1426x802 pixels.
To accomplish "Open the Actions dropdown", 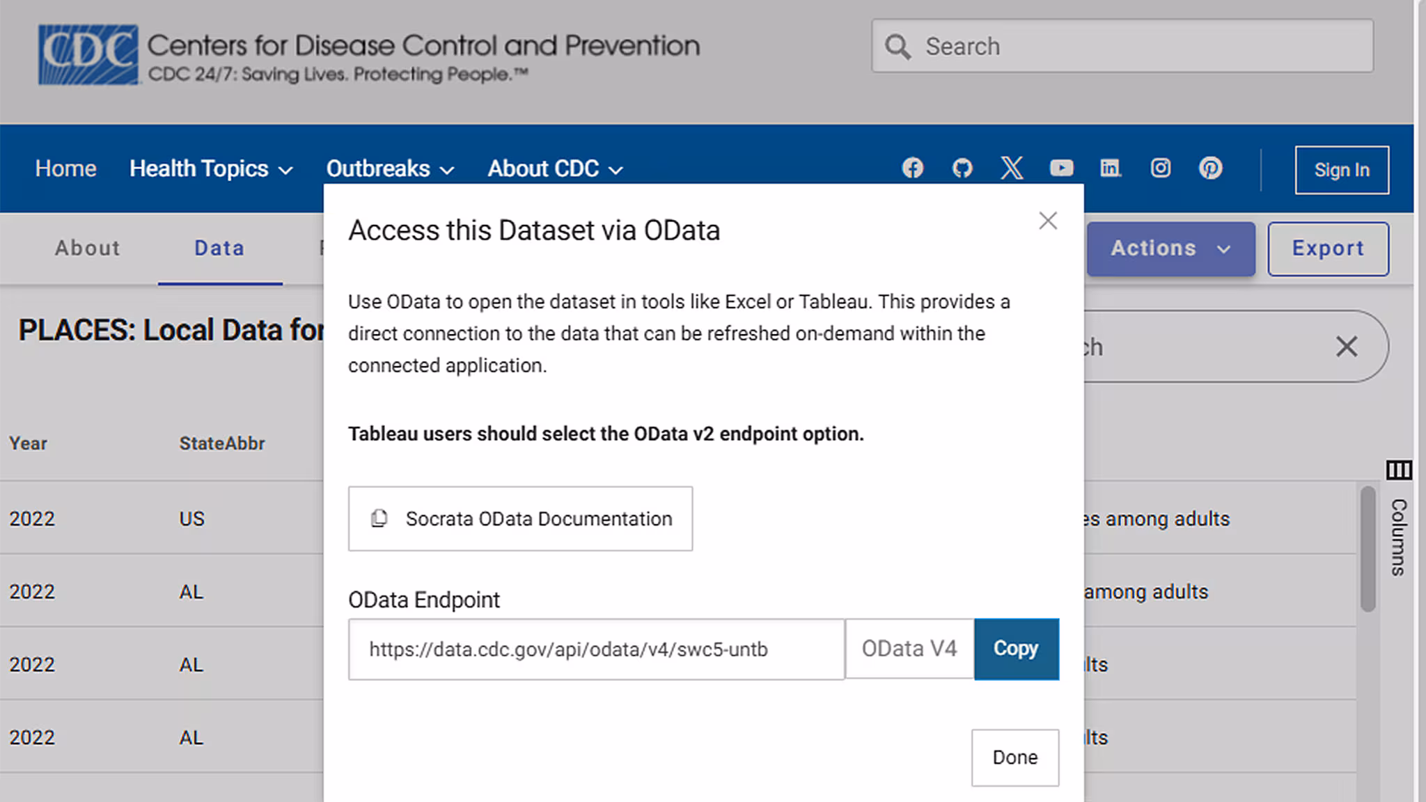I will [1171, 249].
